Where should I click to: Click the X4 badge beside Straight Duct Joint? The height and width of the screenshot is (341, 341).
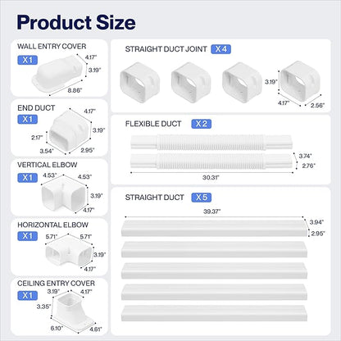pos(221,49)
